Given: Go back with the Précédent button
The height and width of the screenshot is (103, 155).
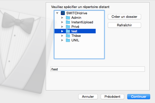Looking at the screenshot, I should pyautogui.click(x=112, y=96).
